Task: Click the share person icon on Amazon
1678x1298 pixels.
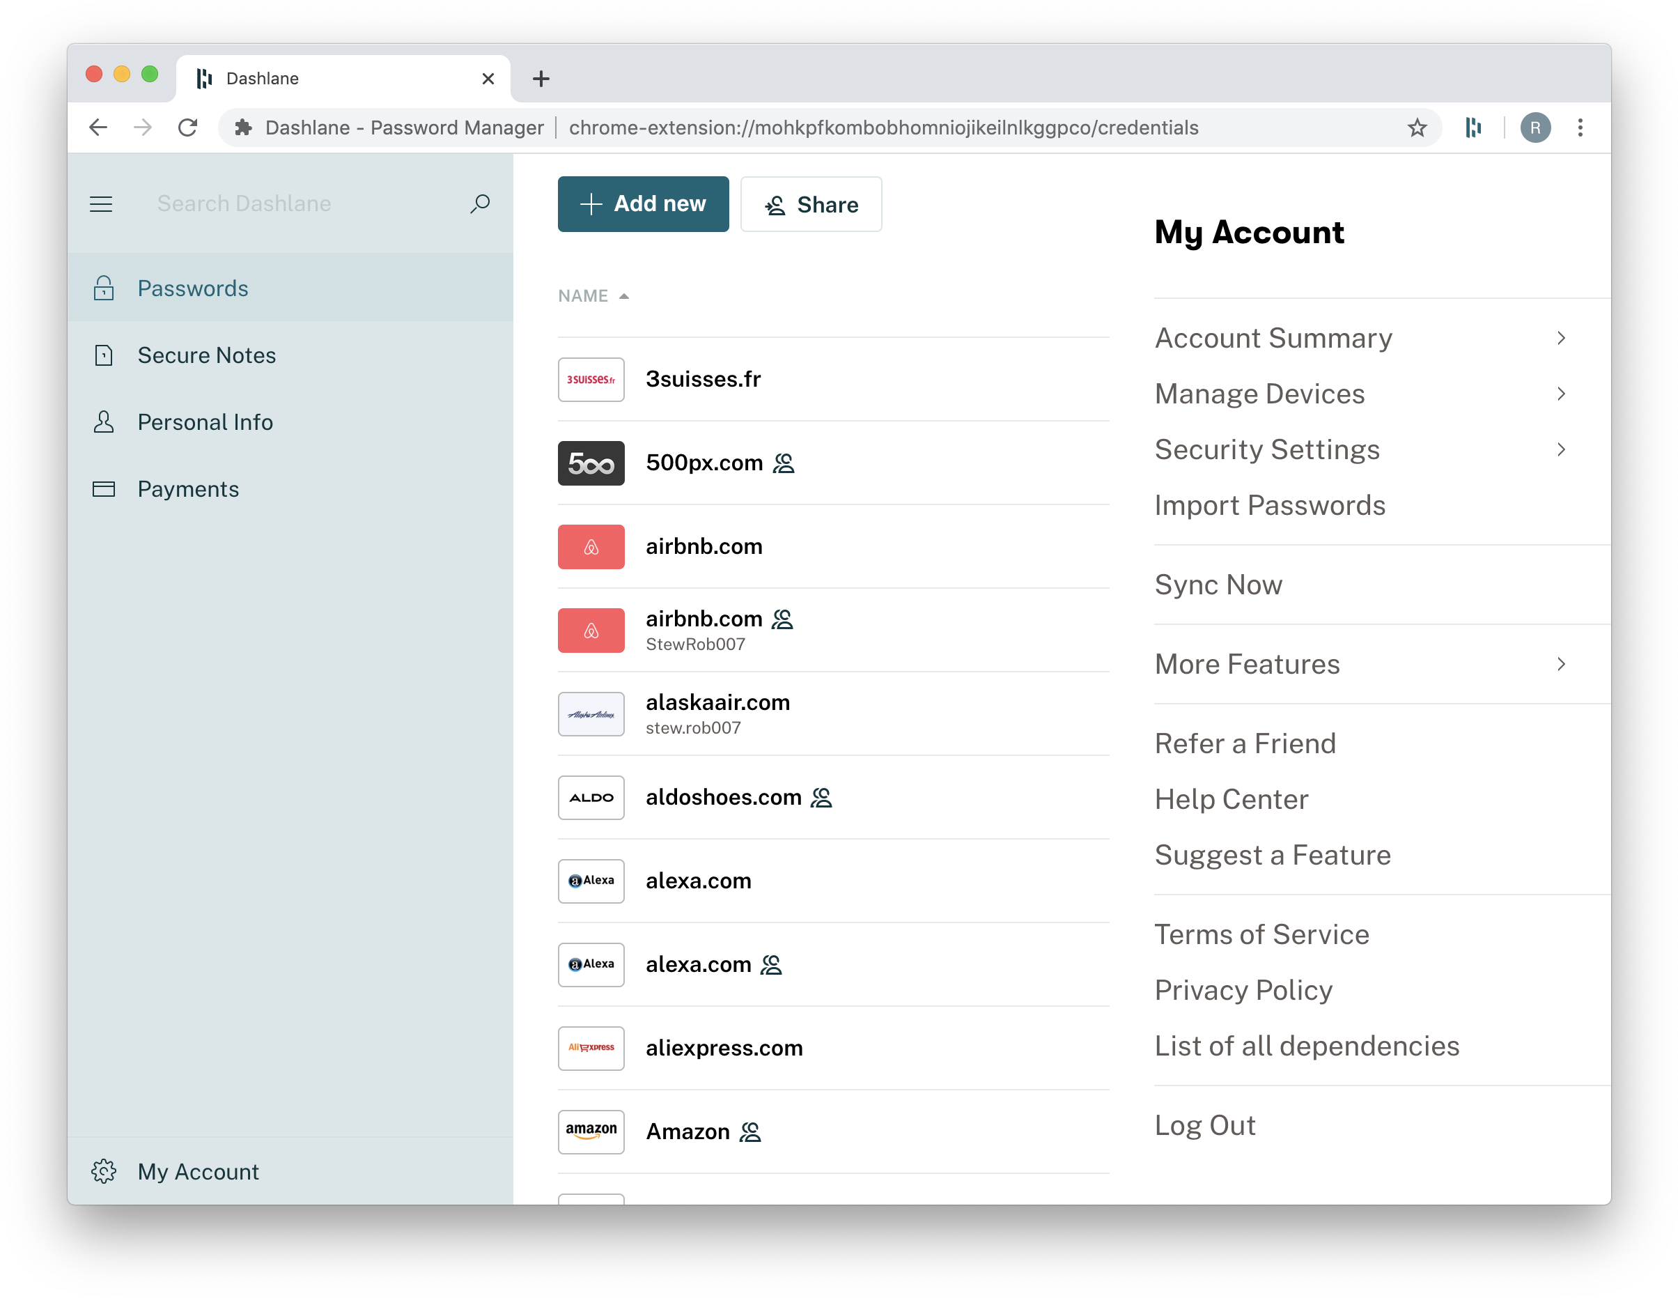Action: click(752, 1131)
